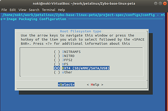Screen dimensions: 168x111
Task: Minimize the terminal window
Action: [x=156, y=3]
